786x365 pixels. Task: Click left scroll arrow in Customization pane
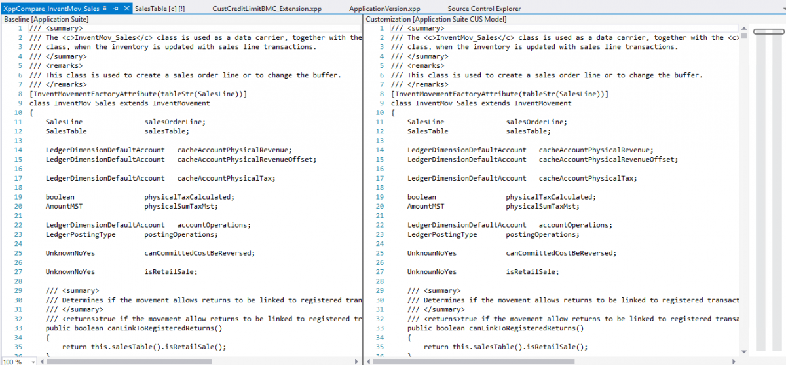click(x=368, y=361)
